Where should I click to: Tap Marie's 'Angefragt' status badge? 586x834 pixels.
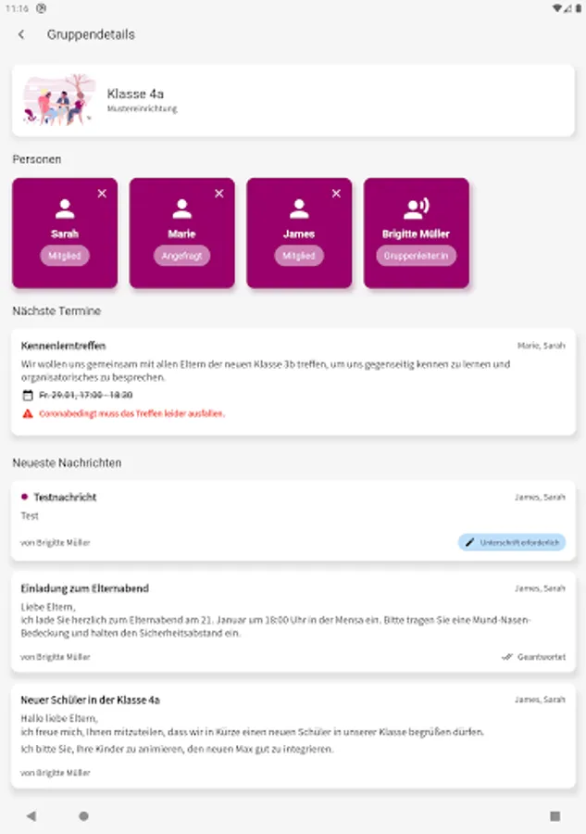[x=181, y=256]
